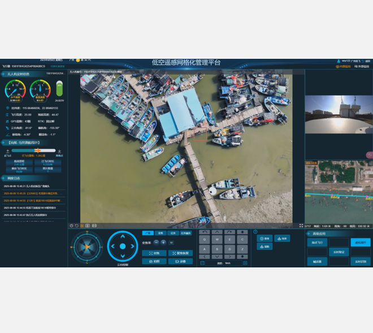Click the route flight progress slider
This screenshot has width=373, height=333.
click(34, 150)
